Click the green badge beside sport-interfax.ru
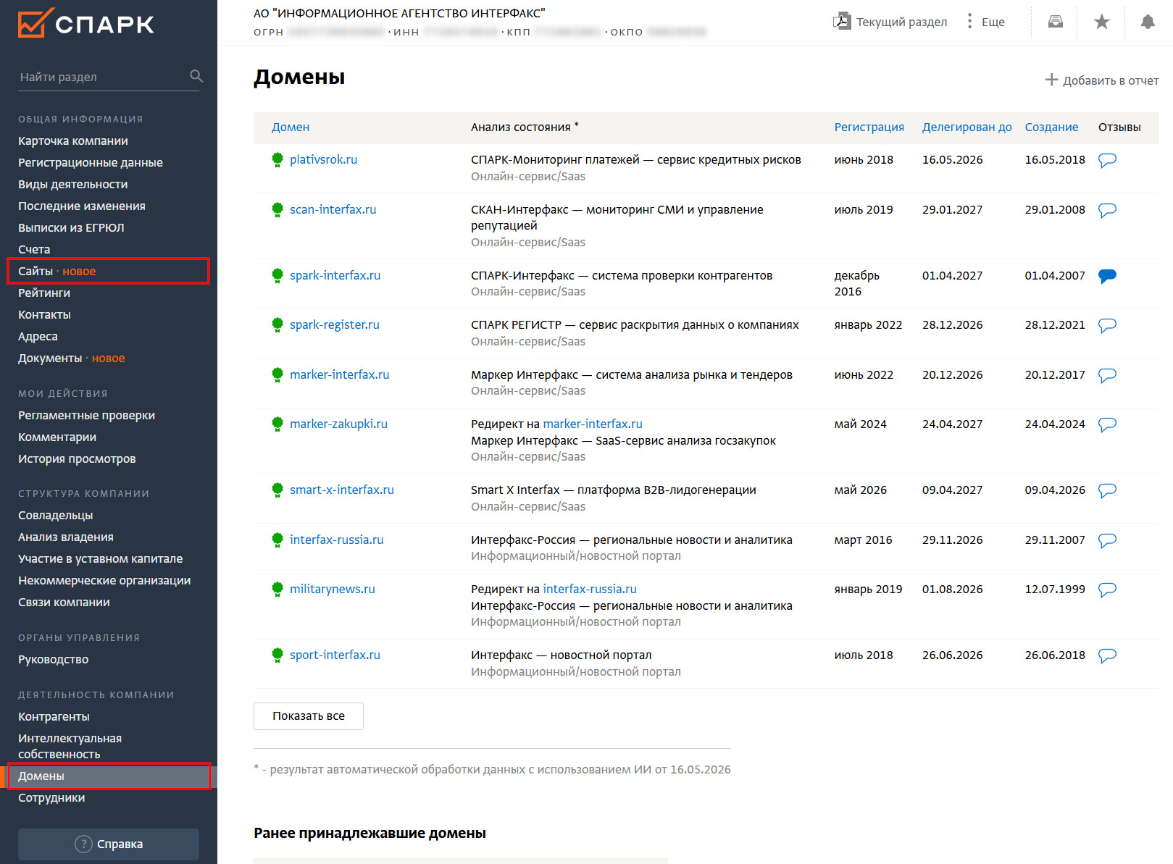Viewport: 1173px width, 864px height. pyautogui.click(x=277, y=655)
